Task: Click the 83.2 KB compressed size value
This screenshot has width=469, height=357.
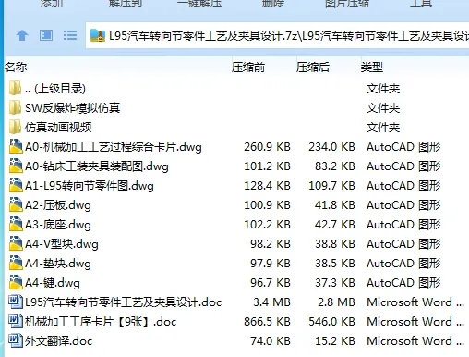Action: 335,166
